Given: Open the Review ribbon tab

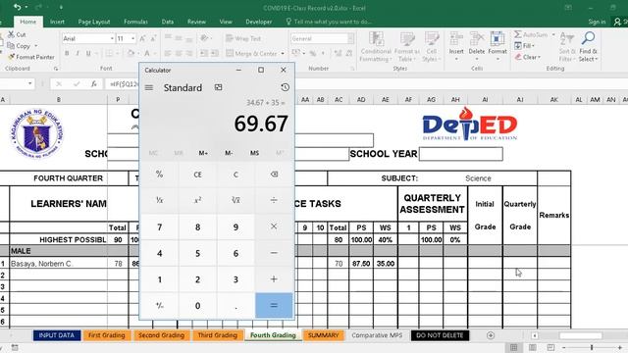Looking at the screenshot, I should pyautogui.click(x=196, y=22).
